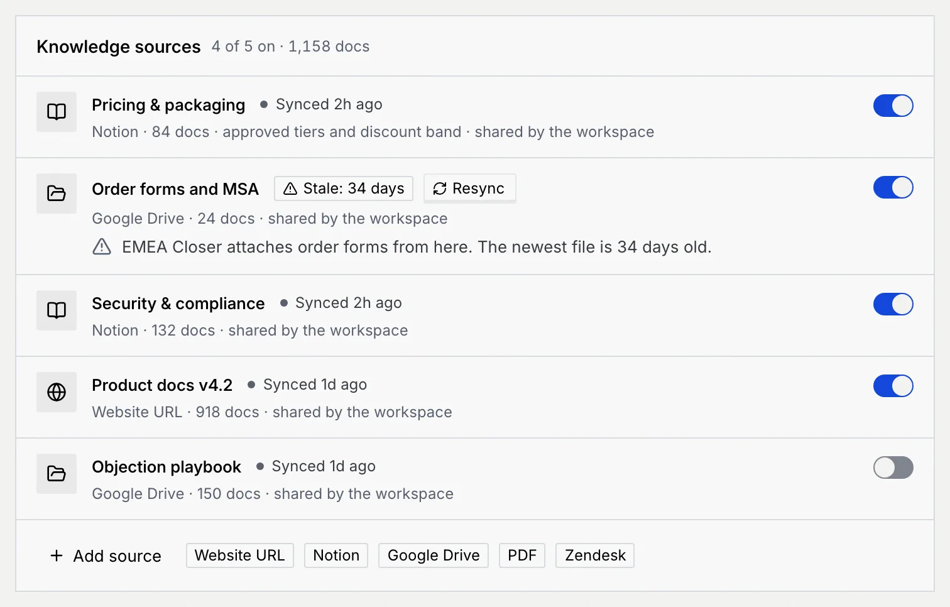Image resolution: width=950 pixels, height=607 pixels.
Task: Click the Knowledge sources heading
Action: point(119,46)
